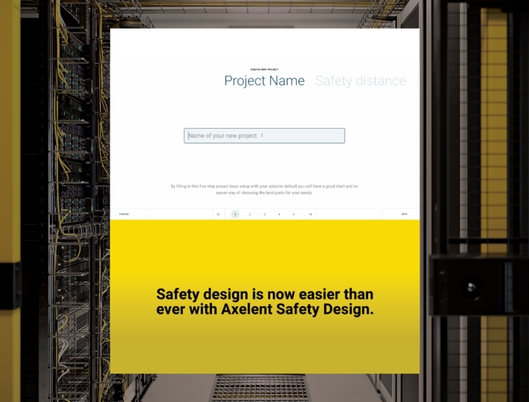The width and height of the screenshot is (529, 402).
Task: Jump to step 3 in the pager
Action: [264, 214]
